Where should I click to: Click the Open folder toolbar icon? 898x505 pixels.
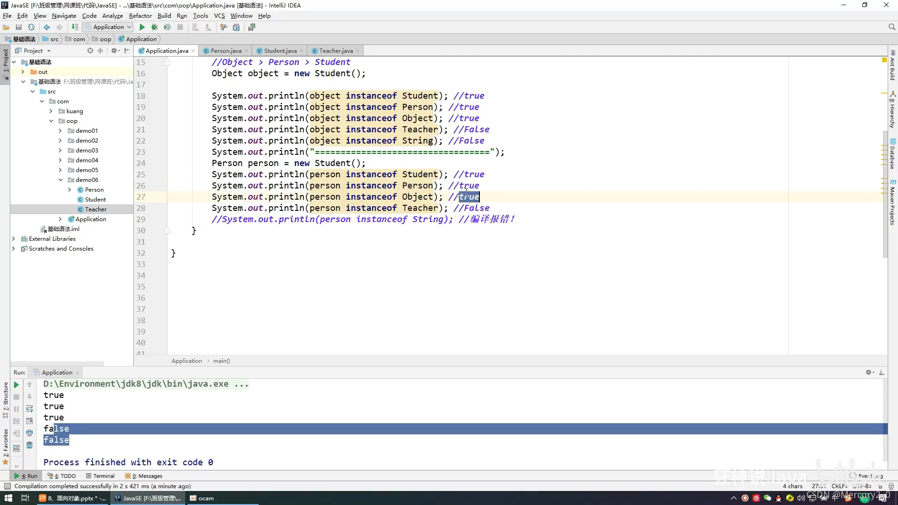tap(6, 27)
